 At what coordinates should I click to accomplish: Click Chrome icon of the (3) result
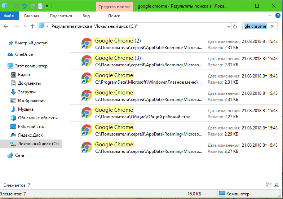(x=87, y=61)
